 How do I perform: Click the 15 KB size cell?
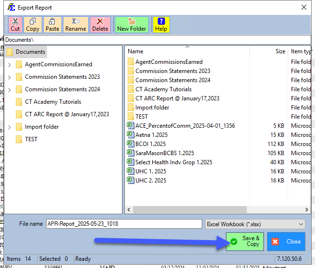pyautogui.click(x=277, y=135)
